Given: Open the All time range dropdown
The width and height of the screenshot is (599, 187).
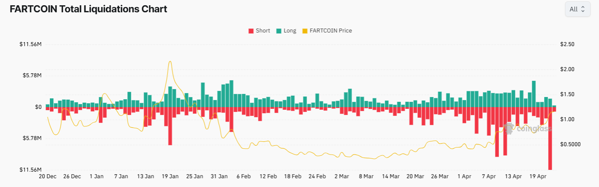Looking at the screenshot, I should coord(577,9).
